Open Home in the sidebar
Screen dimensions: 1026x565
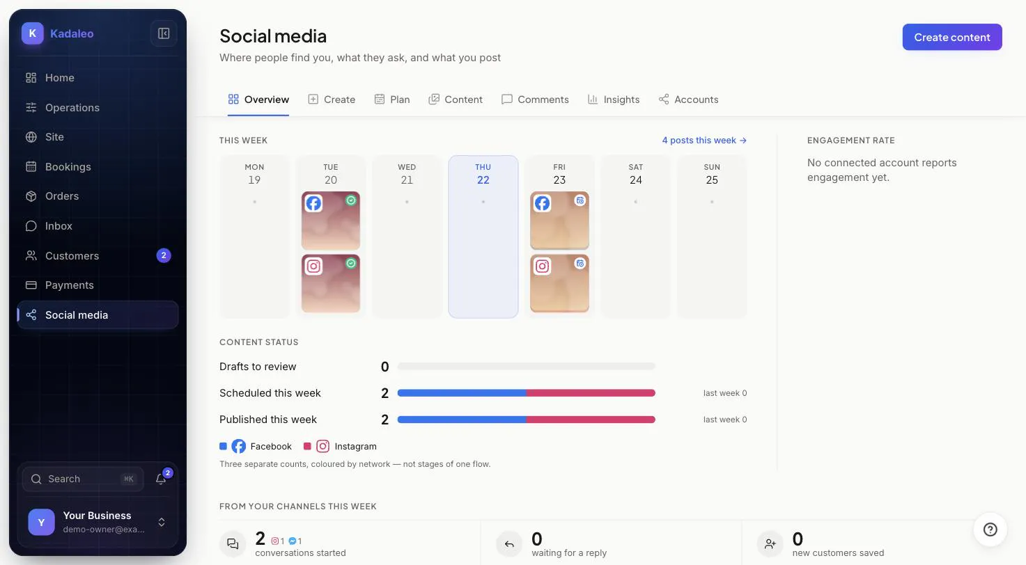click(x=98, y=78)
